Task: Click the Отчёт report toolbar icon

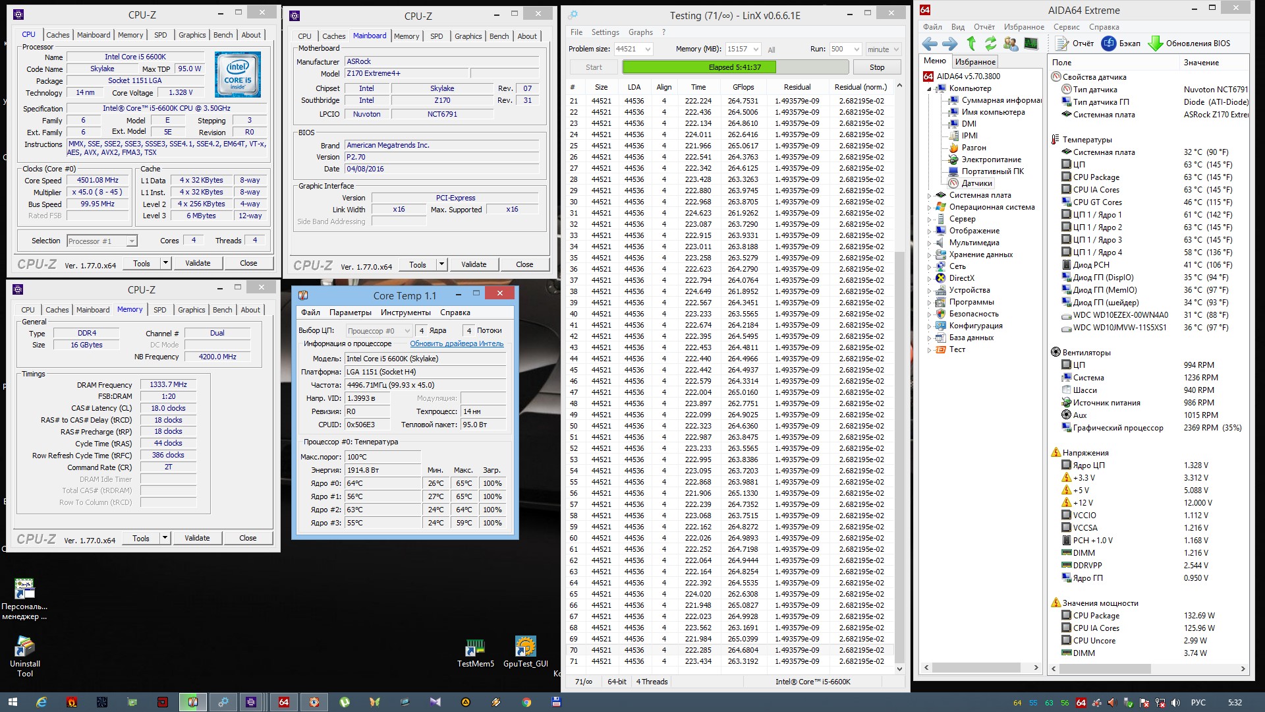Action: [1062, 44]
